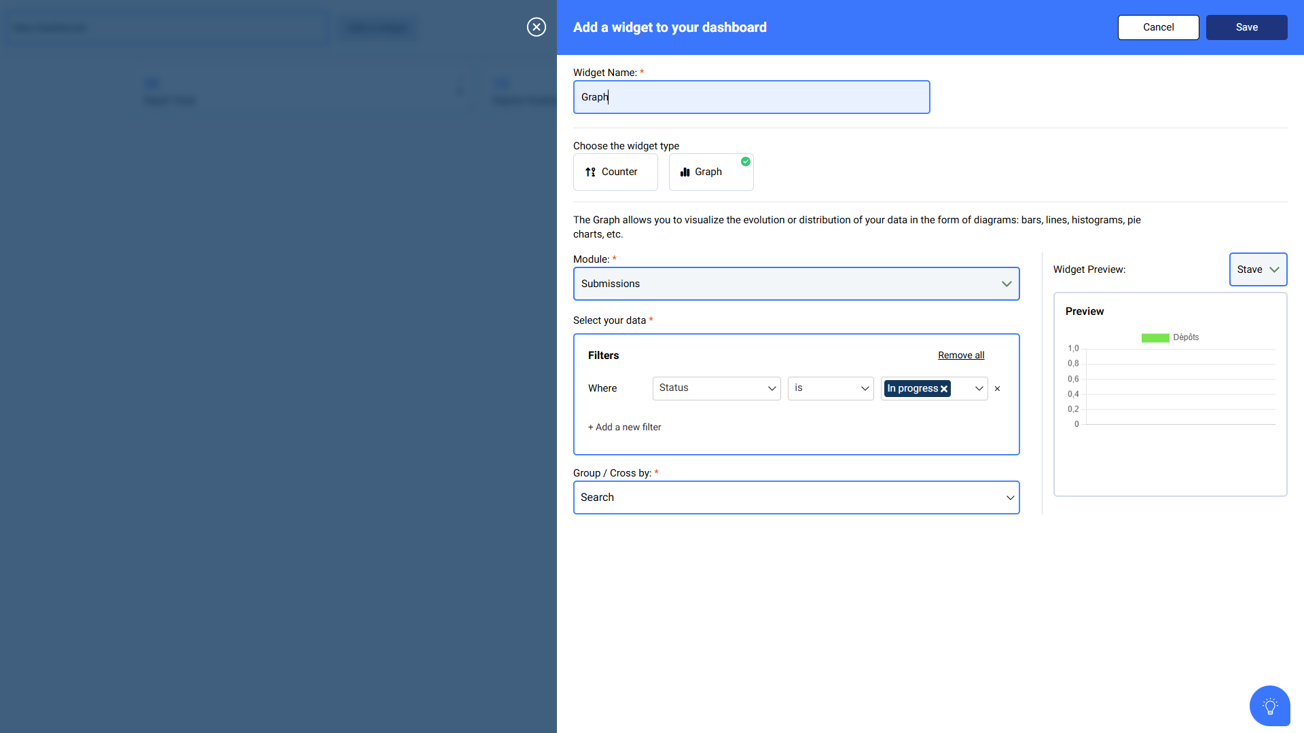
Task: Click the Graph bar chart icon
Action: 685,172
